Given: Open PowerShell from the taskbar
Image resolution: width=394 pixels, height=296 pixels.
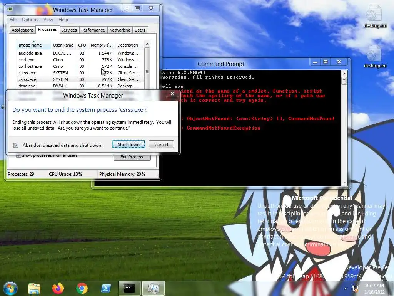Looking at the screenshot, I should pyautogui.click(x=105, y=288).
